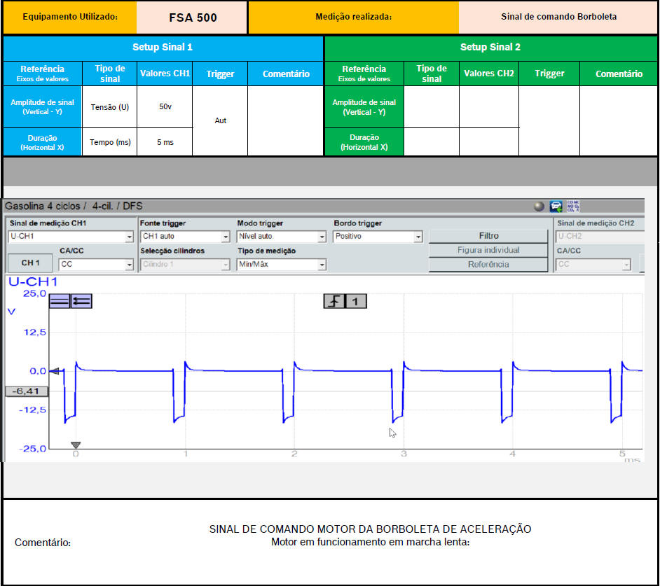Image resolution: width=660 pixels, height=586 pixels.
Task: Open the Sinal de medição CH1 dropdown
Action: (x=129, y=237)
